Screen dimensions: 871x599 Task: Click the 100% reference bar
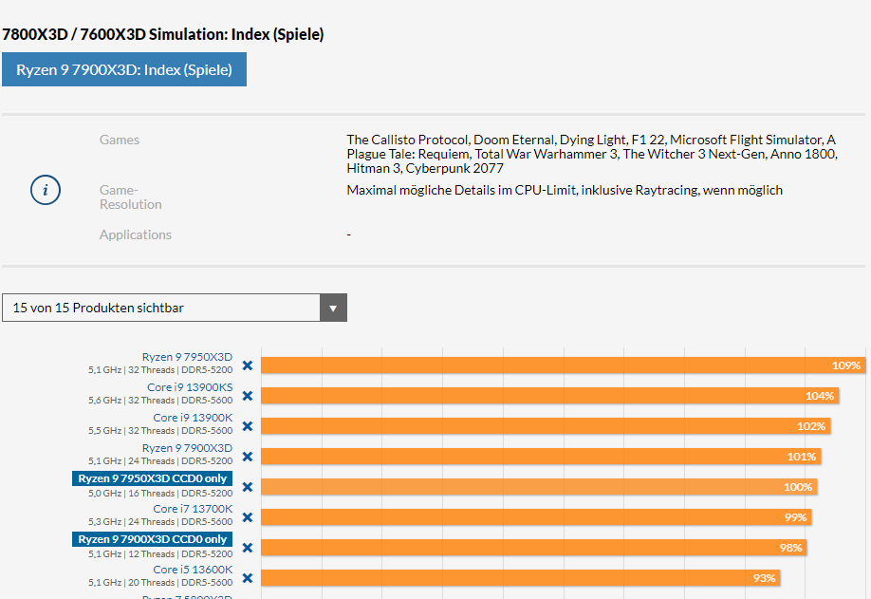click(x=539, y=487)
